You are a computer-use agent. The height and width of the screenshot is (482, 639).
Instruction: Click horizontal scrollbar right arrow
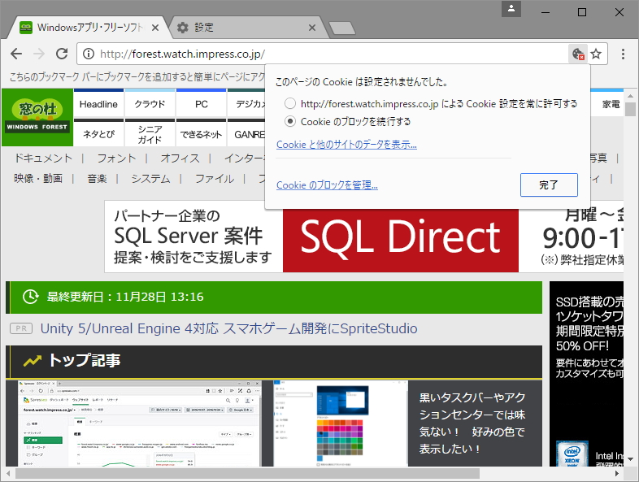pyautogui.click(x=617, y=473)
